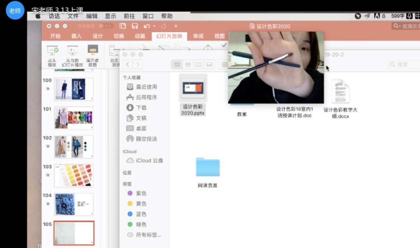The image size is (420, 248).
Task: Open Presenter View from the ribbon
Action: click(x=93, y=51)
